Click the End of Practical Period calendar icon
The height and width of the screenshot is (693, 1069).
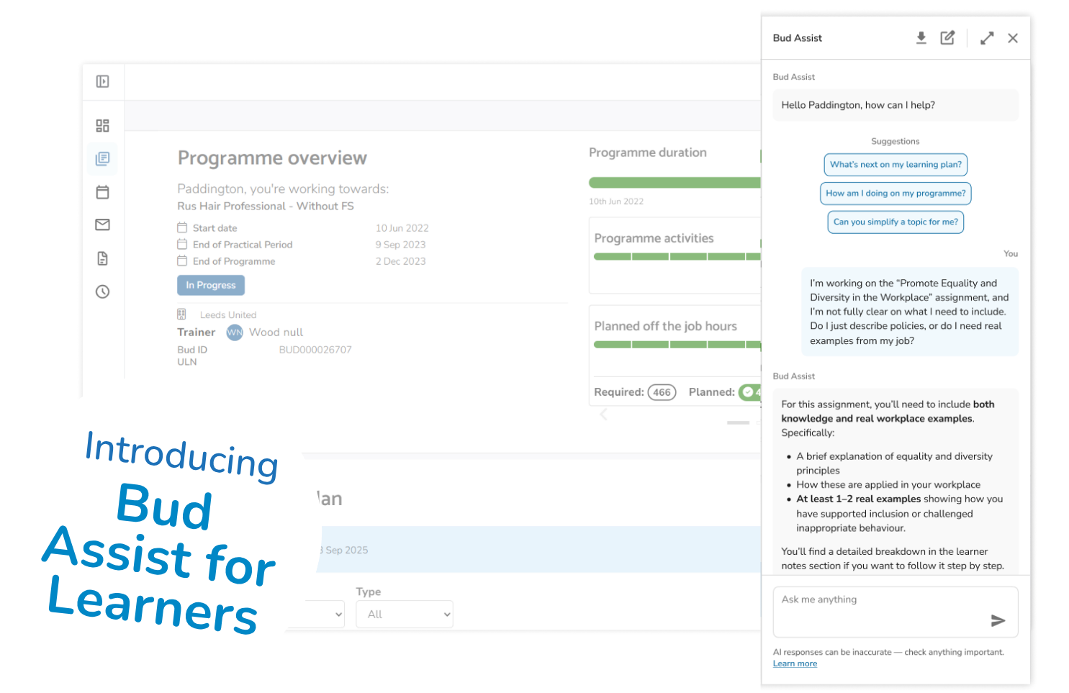tap(182, 244)
